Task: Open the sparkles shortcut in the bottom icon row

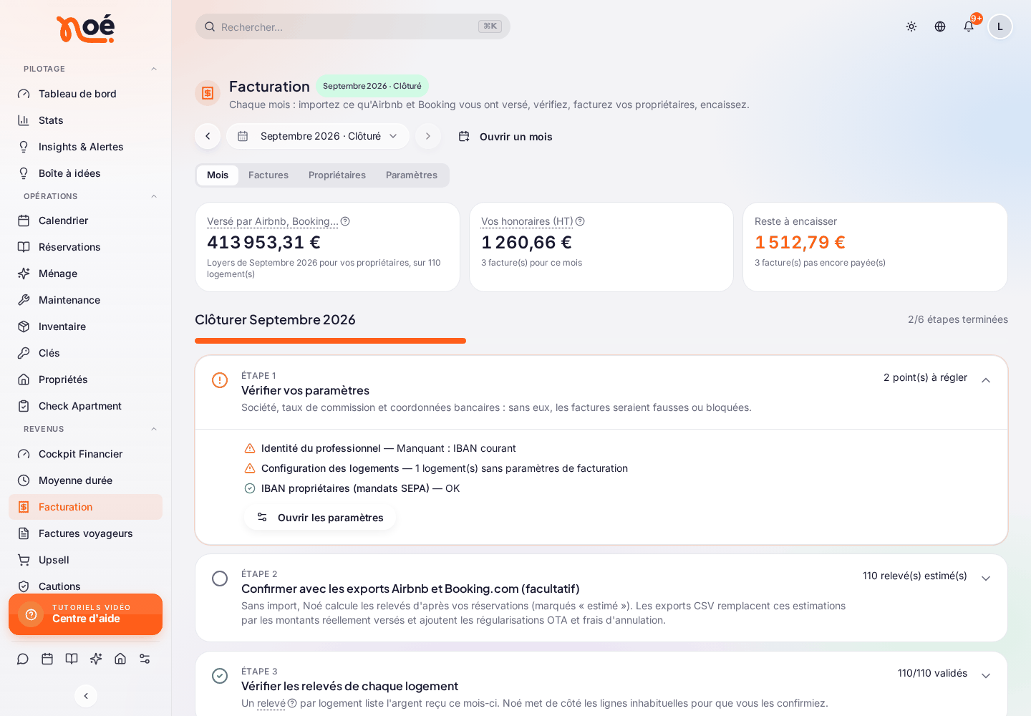Action: (x=96, y=659)
